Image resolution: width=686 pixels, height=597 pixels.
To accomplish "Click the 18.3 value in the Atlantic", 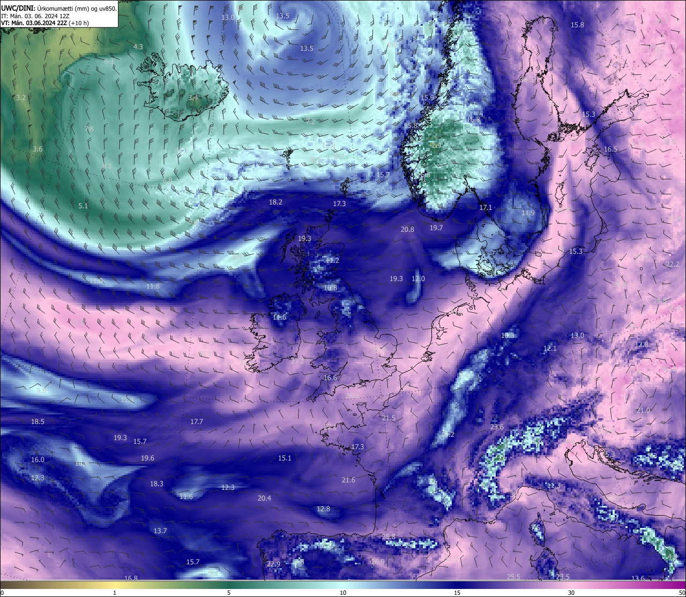I will tap(156, 484).
